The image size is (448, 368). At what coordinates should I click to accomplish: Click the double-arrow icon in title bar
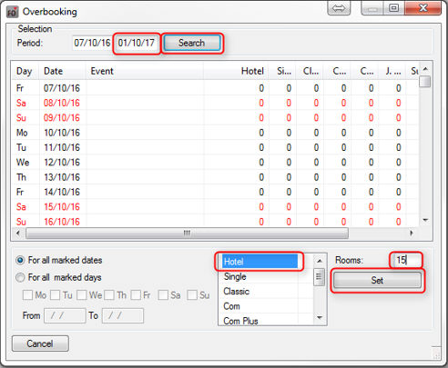pyautogui.click(x=339, y=8)
